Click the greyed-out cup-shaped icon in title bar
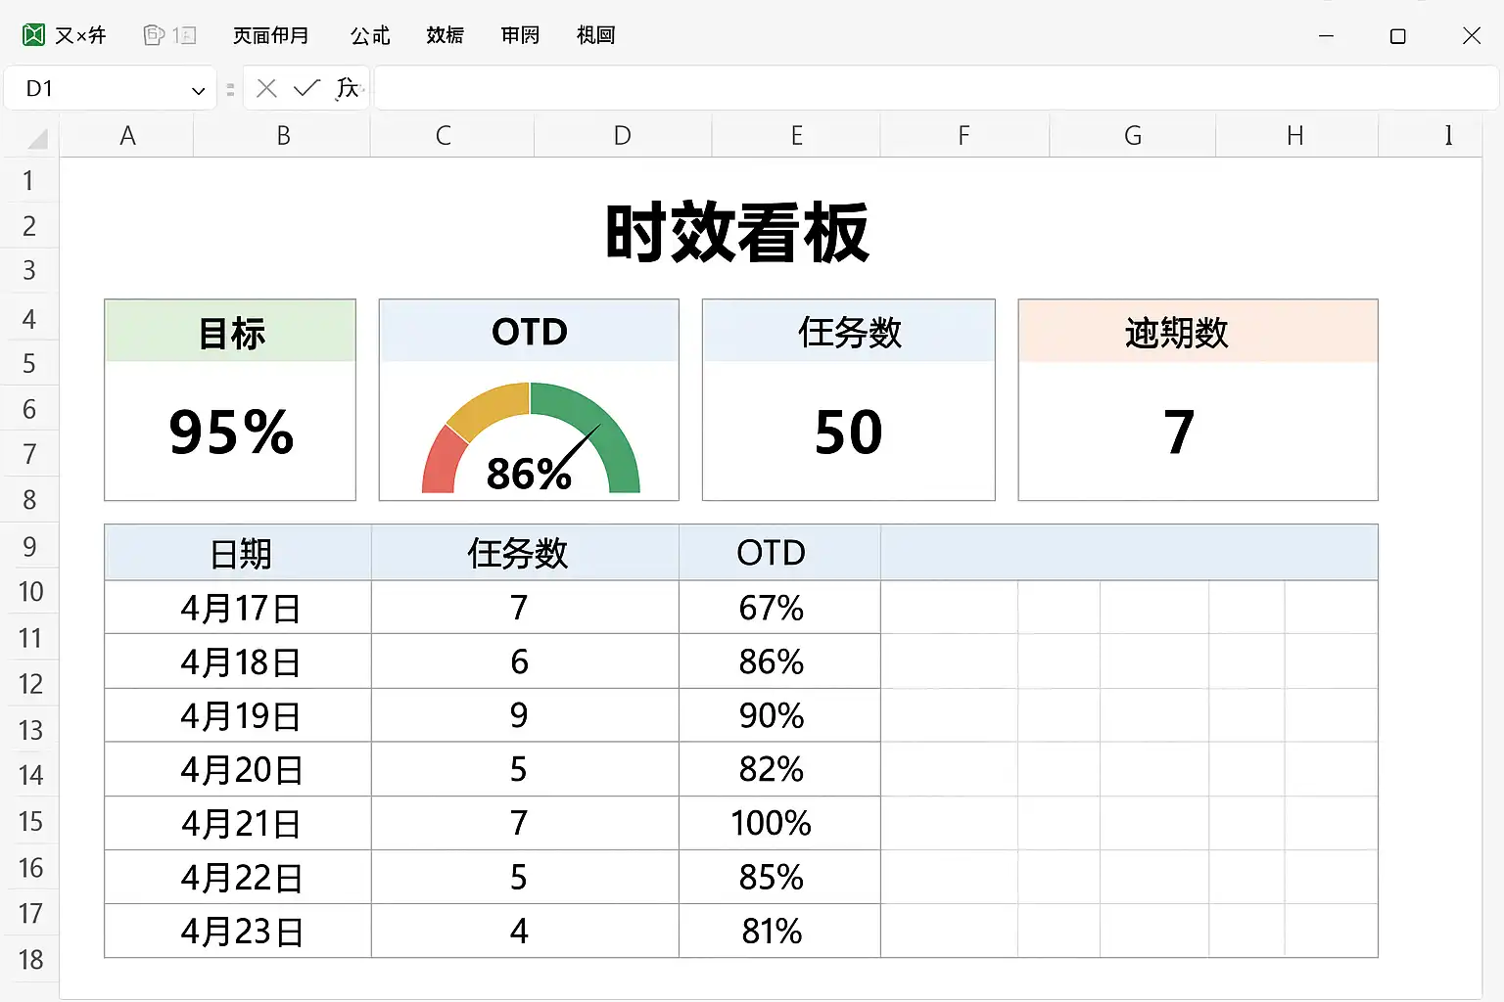This screenshot has width=1504, height=1002. pos(154,35)
